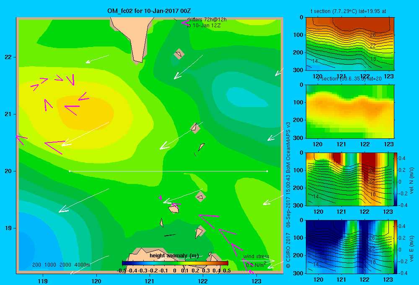
Task: Click the magenta drifter arrow in the legend
Action: [185, 23]
